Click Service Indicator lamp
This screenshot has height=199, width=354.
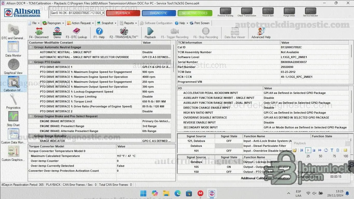tap(310, 11)
